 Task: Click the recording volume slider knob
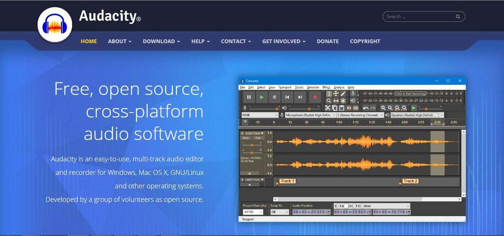pos(277,109)
